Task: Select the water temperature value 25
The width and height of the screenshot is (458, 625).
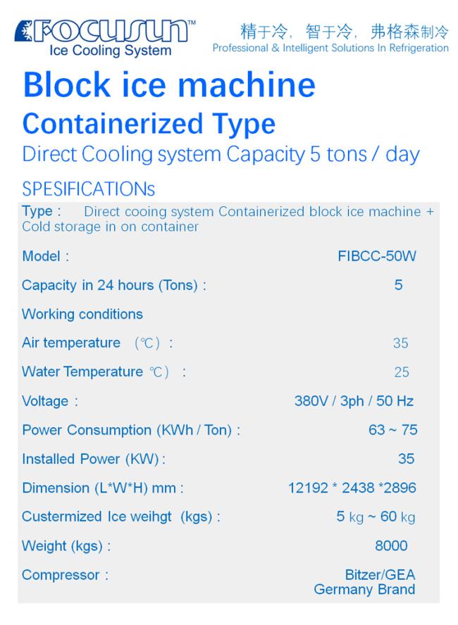Action: 401,372
